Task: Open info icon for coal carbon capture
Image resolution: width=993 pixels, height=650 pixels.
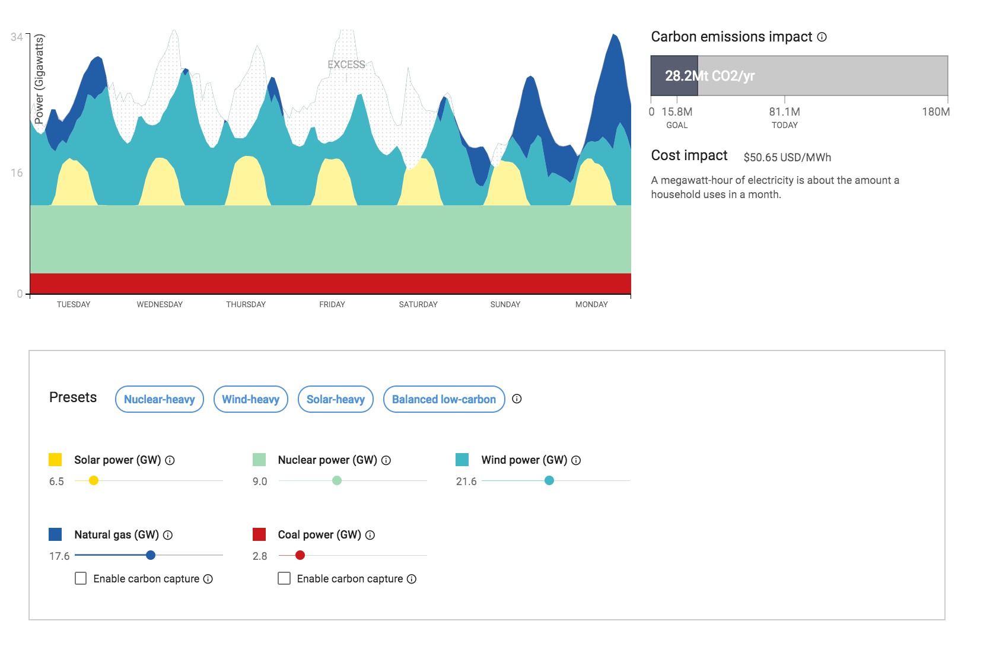Action: [x=412, y=579]
